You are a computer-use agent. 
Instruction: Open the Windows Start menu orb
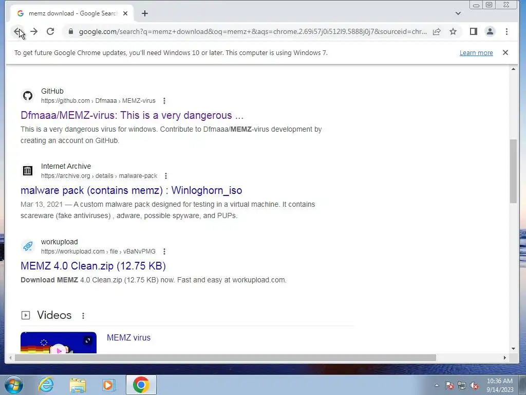pyautogui.click(x=13, y=385)
